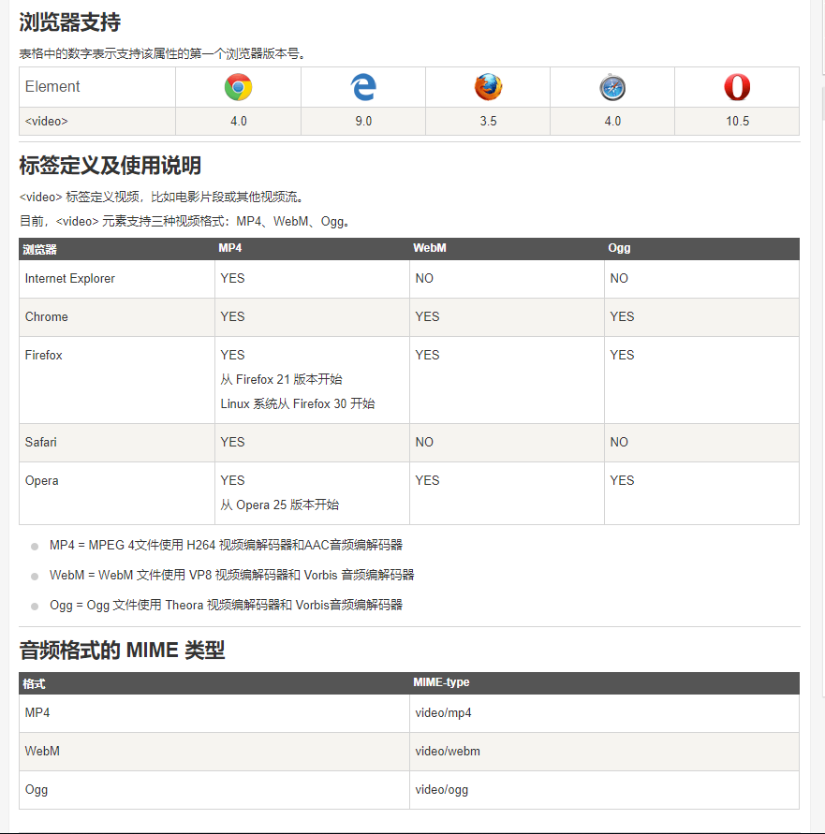Click Safari WebM NO cell

[x=507, y=443]
